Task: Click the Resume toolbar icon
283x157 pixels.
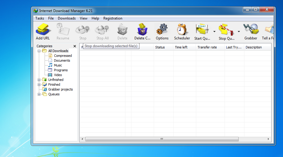Action: tap(63, 29)
